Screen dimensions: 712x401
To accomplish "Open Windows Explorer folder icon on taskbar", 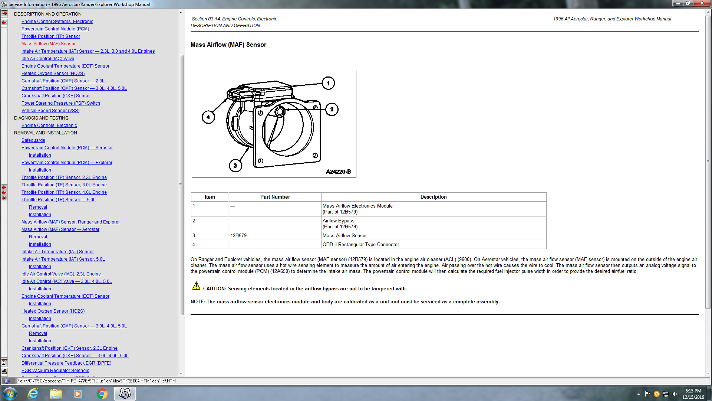I will click(x=56, y=394).
